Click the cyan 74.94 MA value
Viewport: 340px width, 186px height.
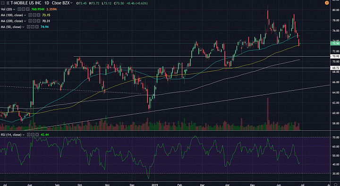tap(44, 27)
